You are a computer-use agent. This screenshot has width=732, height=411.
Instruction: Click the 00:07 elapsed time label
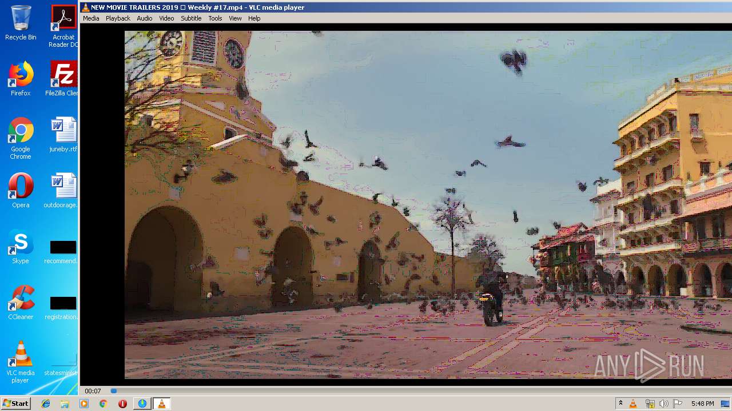(93, 391)
